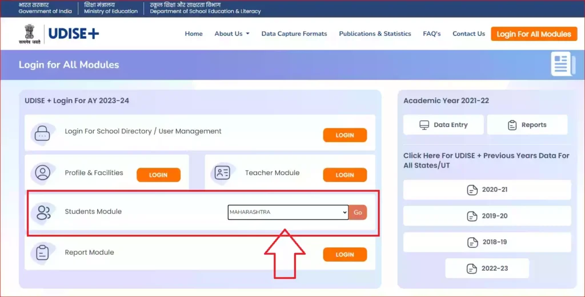Go to Home page
Screen dimensions: 585x297
point(194,34)
